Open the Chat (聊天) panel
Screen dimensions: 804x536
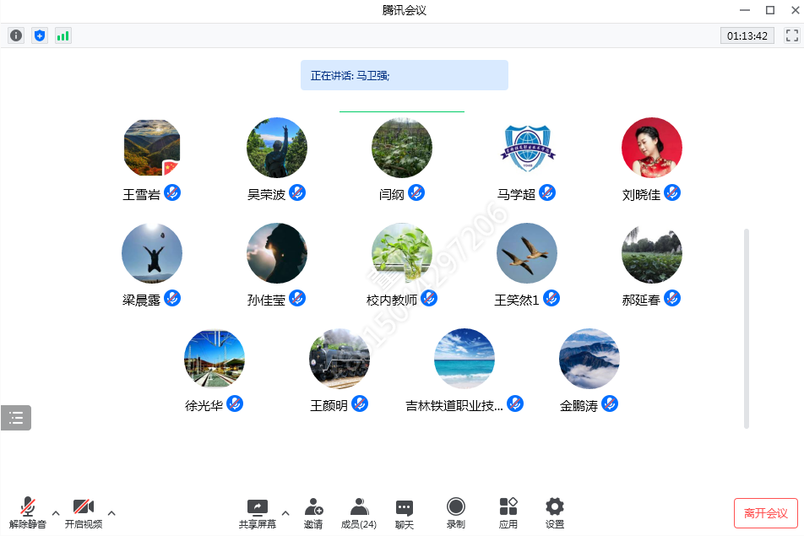point(405,513)
